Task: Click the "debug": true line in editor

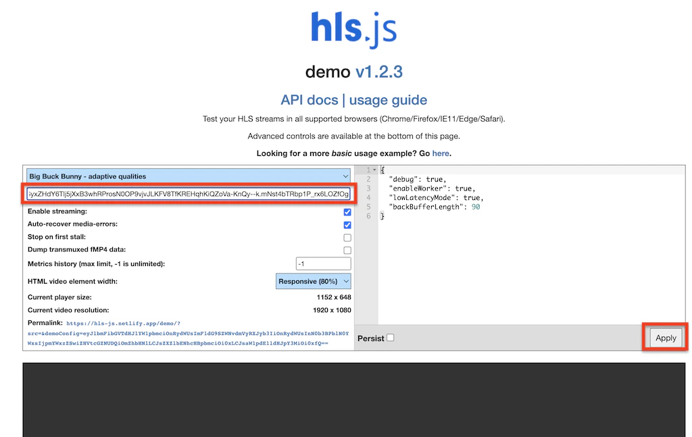Action: click(x=418, y=180)
